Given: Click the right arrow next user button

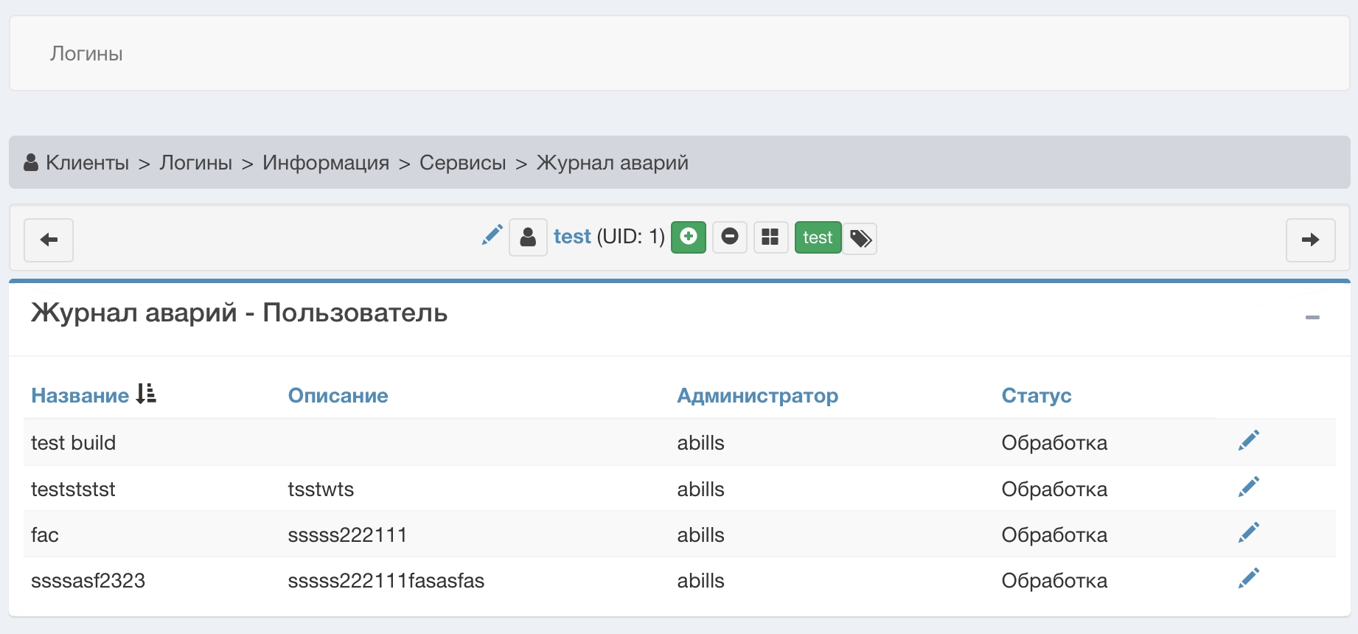Looking at the screenshot, I should [1310, 240].
